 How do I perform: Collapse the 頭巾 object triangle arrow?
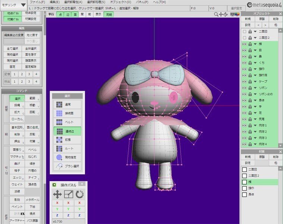(255, 69)
